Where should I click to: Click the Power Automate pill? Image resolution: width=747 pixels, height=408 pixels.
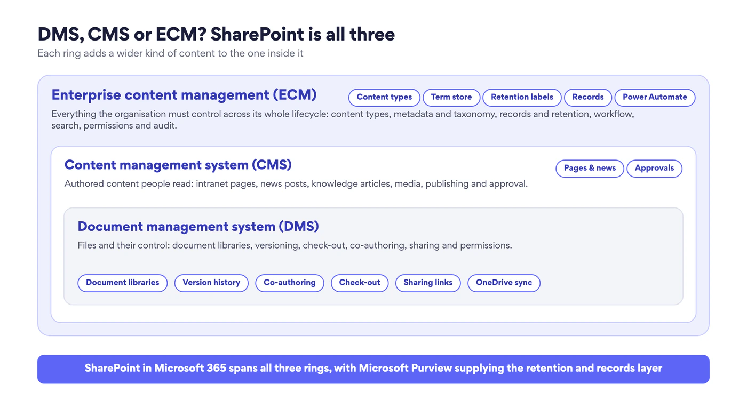(655, 98)
